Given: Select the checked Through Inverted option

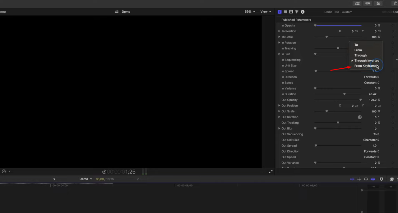Looking at the screenshot, I should [x=366, y=61].
